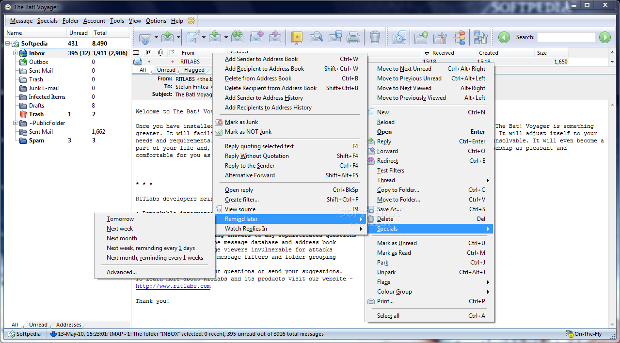620x343 pixels.
Task: Click the Print toolbar icon
Action: click(353, 37)
